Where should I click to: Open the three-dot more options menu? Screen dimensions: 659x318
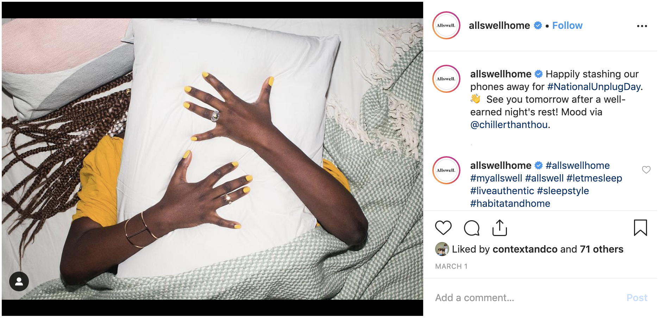(x=642, y=26)
